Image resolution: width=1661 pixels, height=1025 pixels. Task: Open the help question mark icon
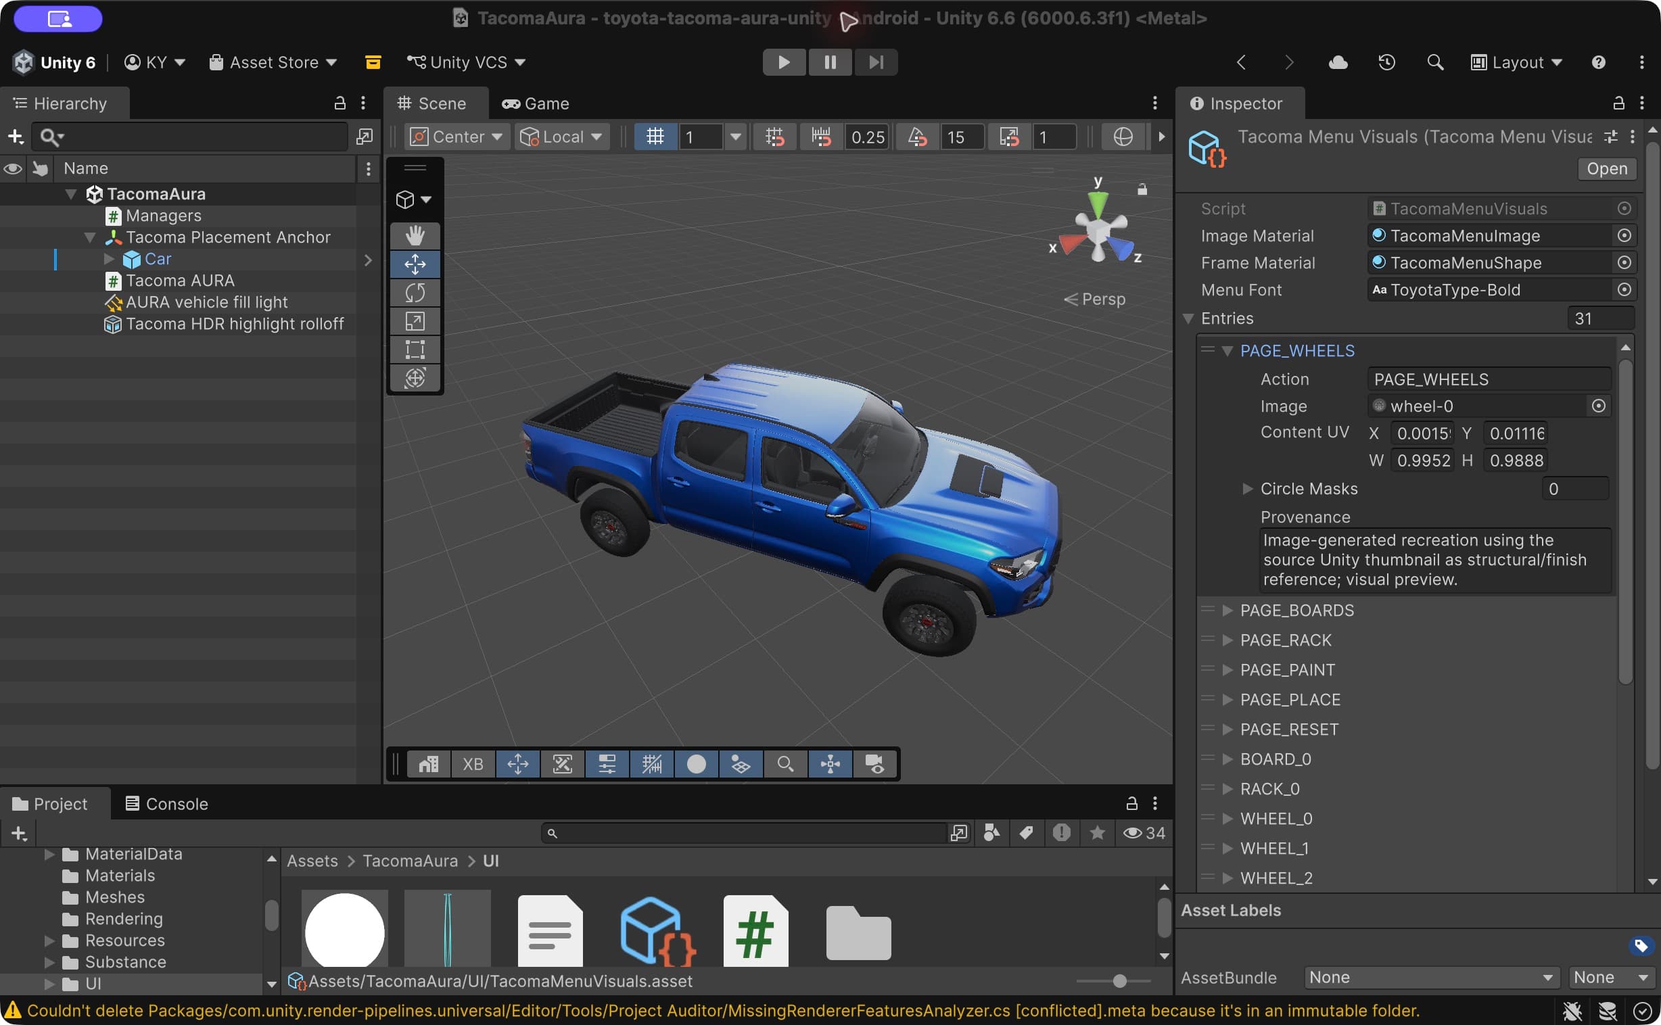click(1598, 62)
